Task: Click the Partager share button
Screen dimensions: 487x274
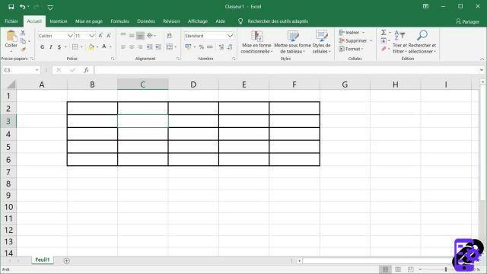Action: pyautogui.click(x=467, y=21)
